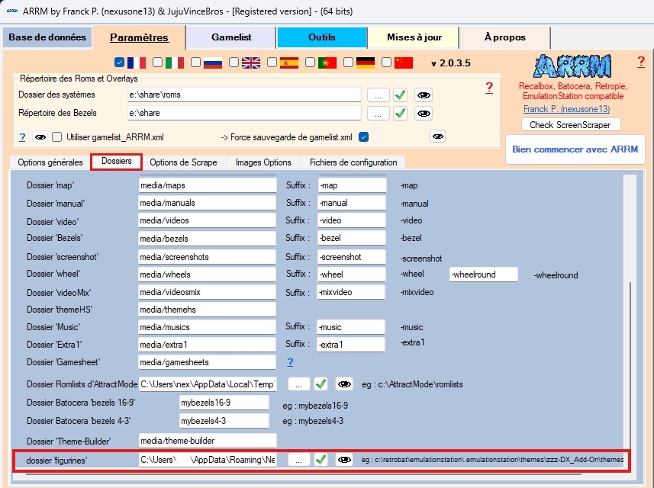
Task: Open browse dialog for figurines folder
Action: (x=299, y=460)
